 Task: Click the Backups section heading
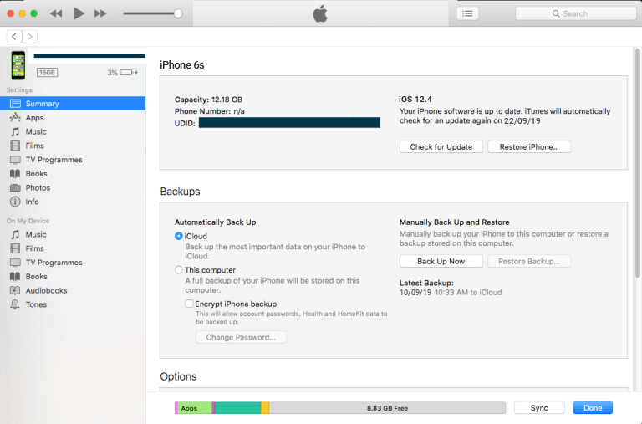[x=181, y=192]
